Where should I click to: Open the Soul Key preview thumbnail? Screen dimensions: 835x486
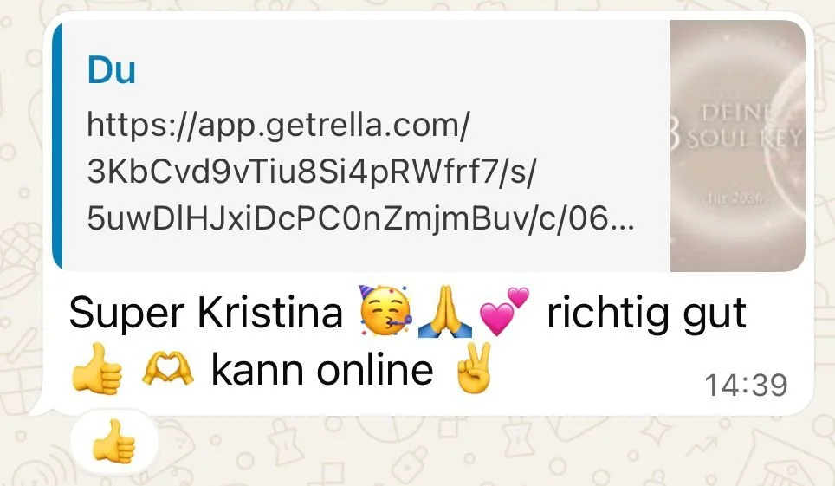pos(737,146)
